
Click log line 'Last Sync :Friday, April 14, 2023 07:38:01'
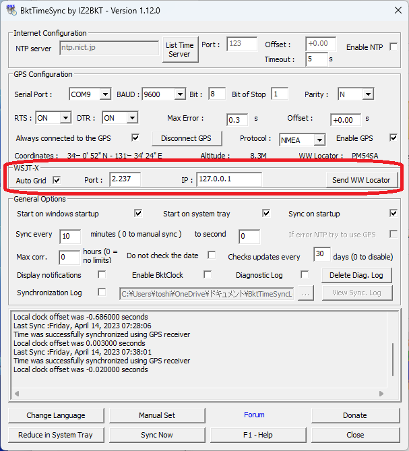coord(82,352)
